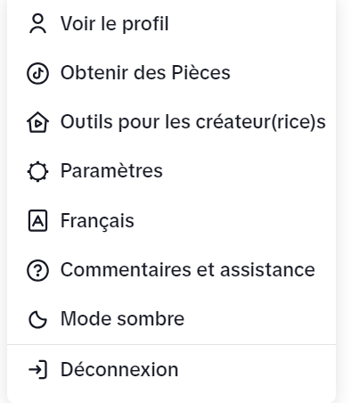The width and height of the screenshot is (359, 403).
Task: Click the word Pièces in coins entry
Action: (201, 72)
